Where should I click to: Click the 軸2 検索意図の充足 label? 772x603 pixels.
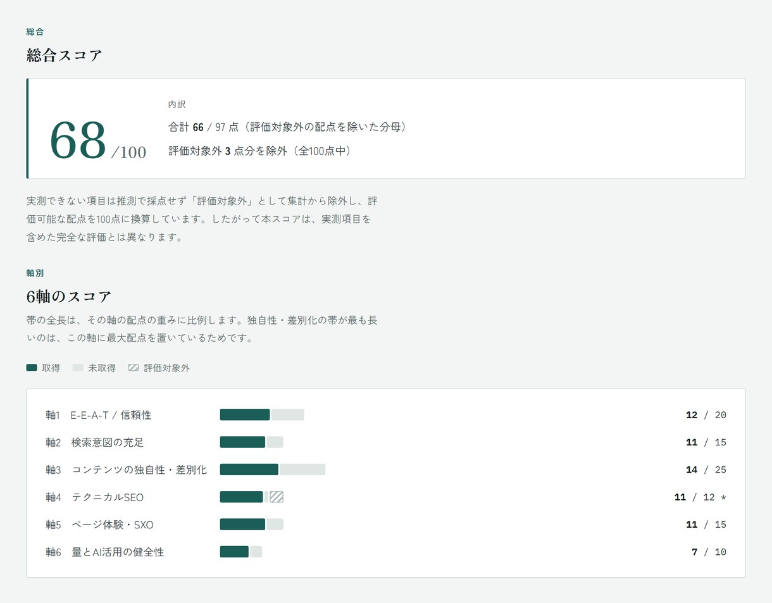pyautogui.click(x=95, y=443)
